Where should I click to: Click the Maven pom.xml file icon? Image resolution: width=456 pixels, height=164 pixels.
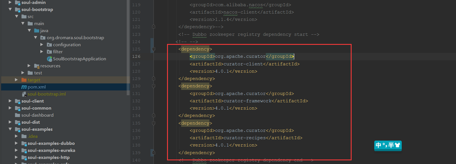click(24, 87)
